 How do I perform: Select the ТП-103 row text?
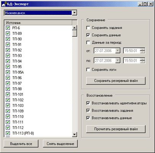point(18,106)
